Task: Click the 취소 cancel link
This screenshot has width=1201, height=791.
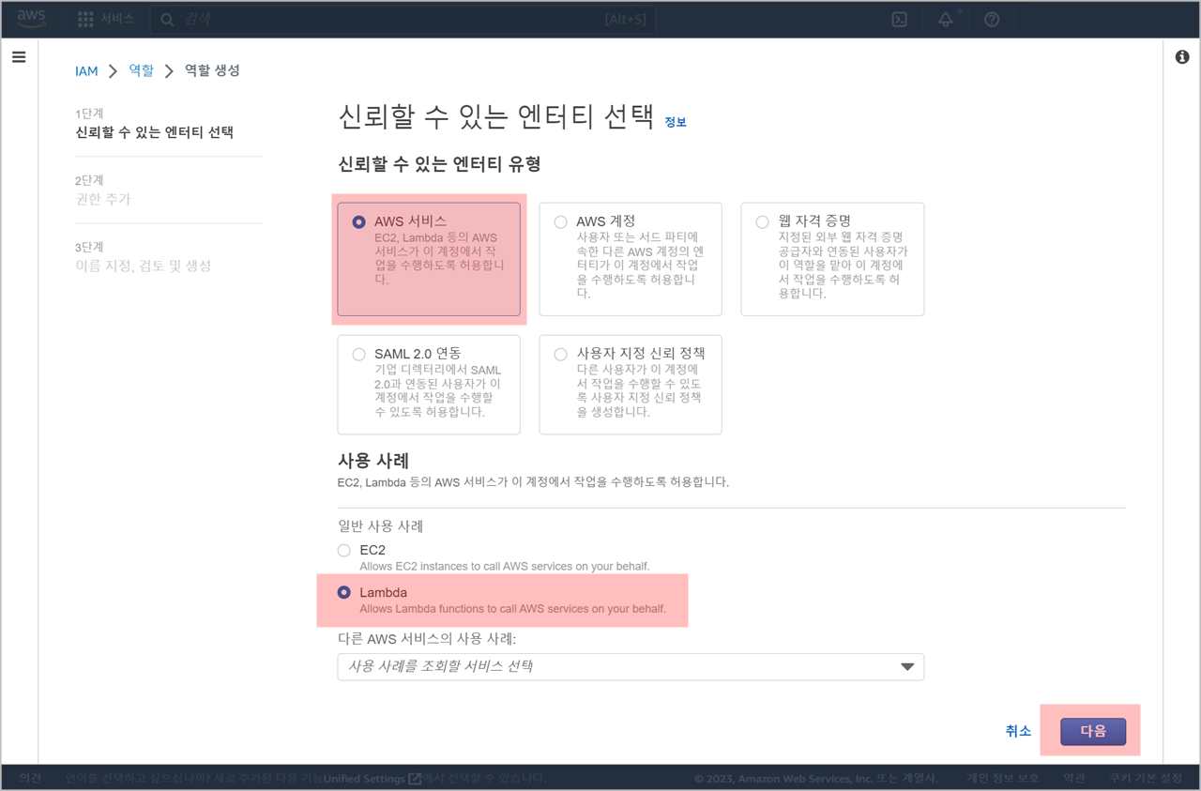Action: [1018, 731]
